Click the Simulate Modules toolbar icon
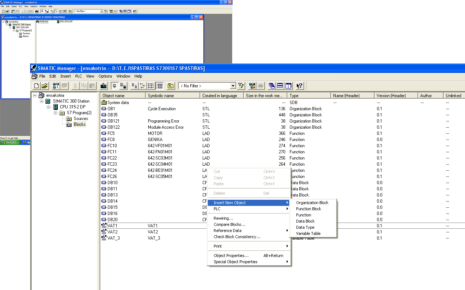The width and height of the screenshot is (465, 290). click(261, 86)
